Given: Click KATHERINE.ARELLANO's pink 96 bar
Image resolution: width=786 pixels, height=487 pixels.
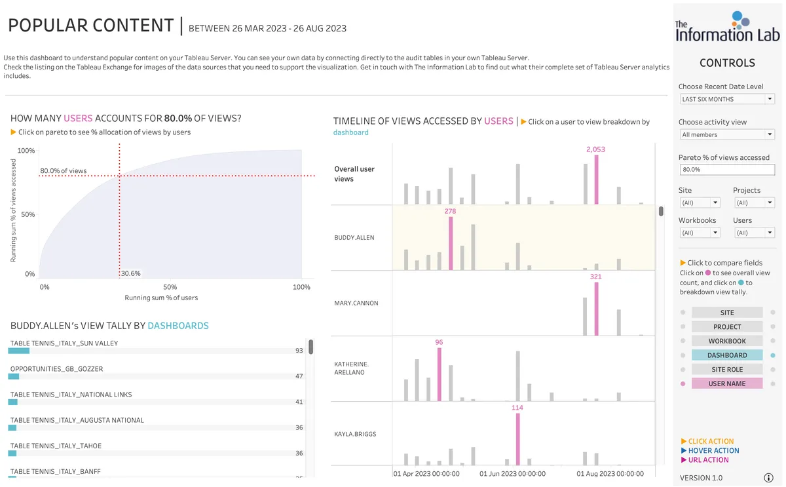Looking at the screenshot, I should click(439, 374).
